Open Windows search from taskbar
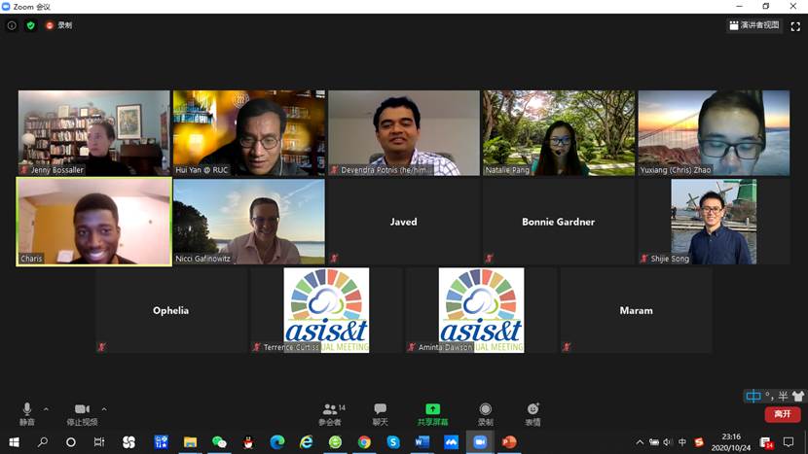Screen dimensions: 808x454 click(43, 442)
